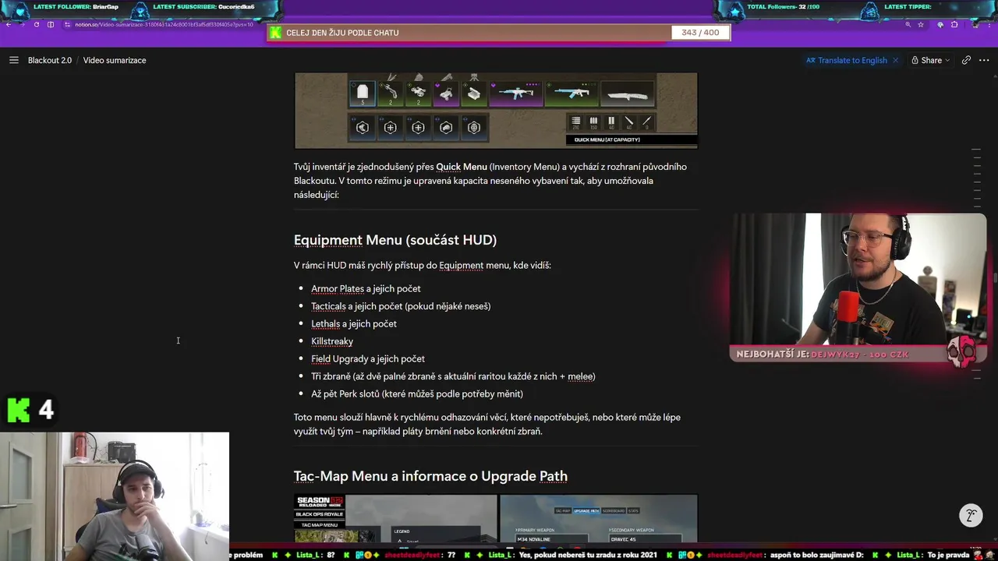998x561 pixels.
Task: Click the page vertical scrollbar
Action: click(x=995, y=277)
